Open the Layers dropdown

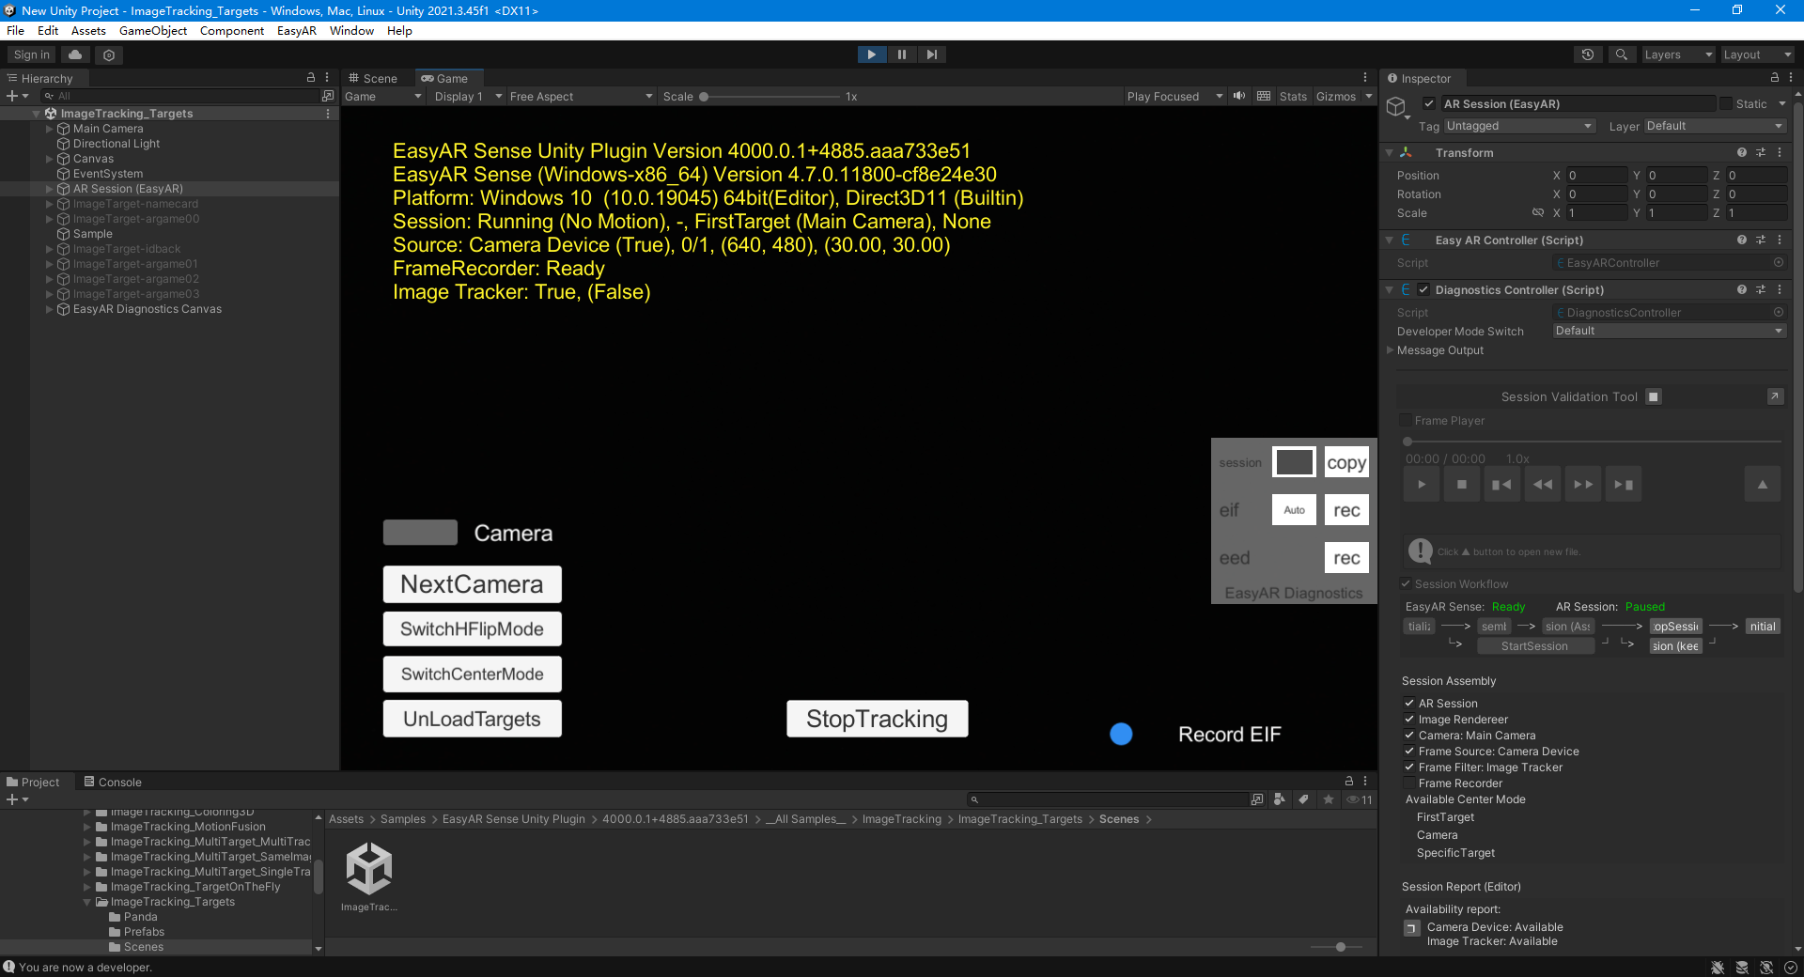(x=1677, y=54)
